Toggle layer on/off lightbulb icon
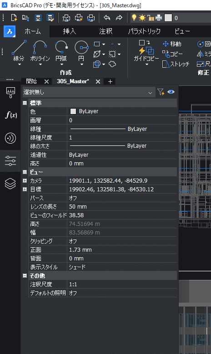This screenshot has height=354, width=211. click(x=134, y=17)
